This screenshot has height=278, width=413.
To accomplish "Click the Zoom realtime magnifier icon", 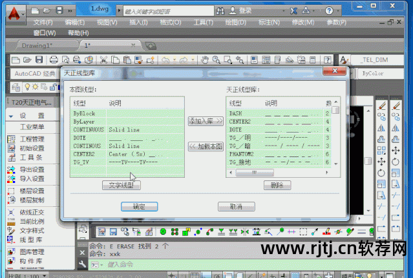I will (217, 60).
